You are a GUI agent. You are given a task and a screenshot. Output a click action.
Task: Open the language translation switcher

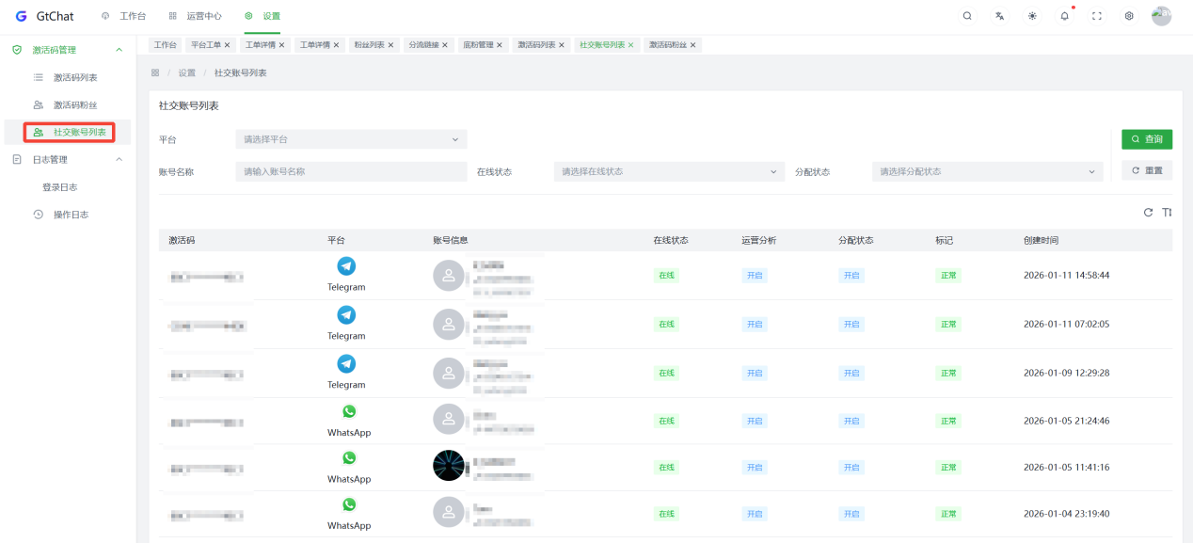[x=999, y=16]
